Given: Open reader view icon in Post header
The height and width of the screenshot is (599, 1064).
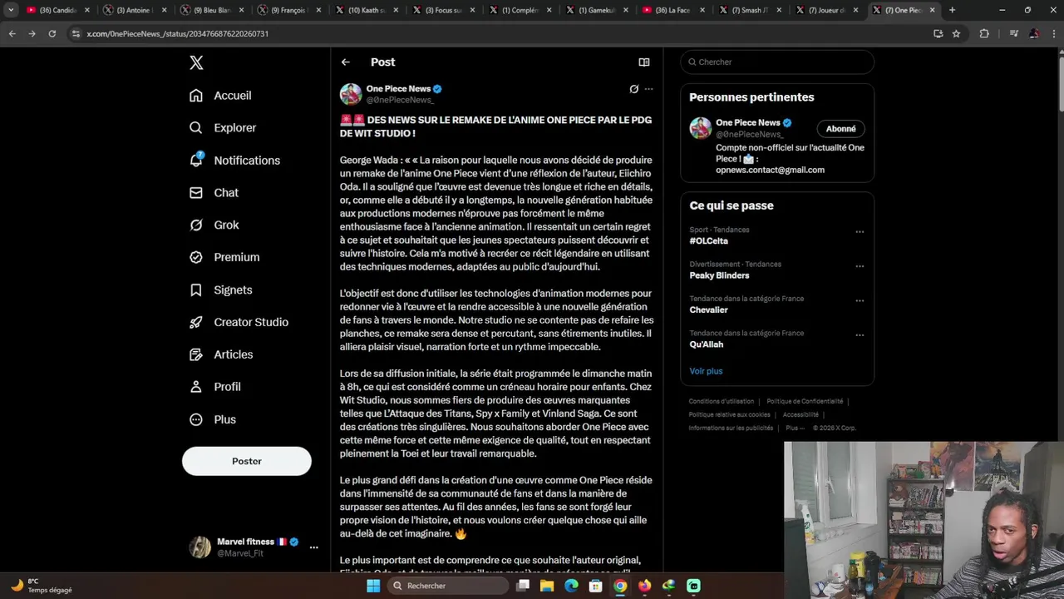Looking at the screenshot, I should click(x=643, y=62).
